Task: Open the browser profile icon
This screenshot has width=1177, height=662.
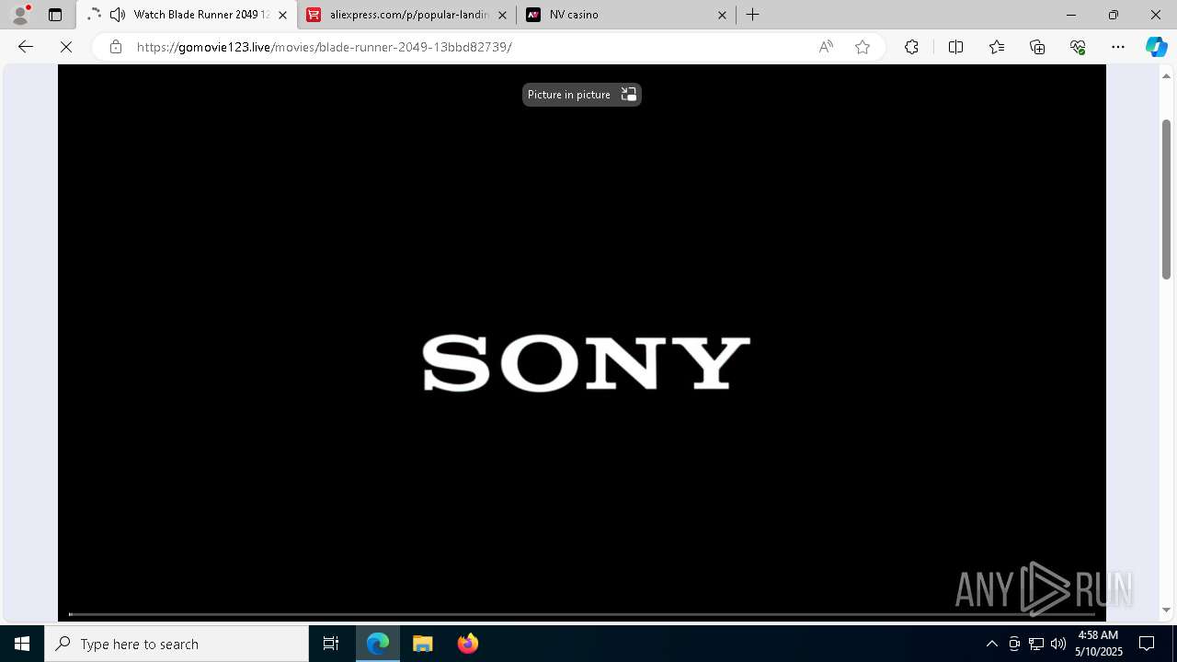Action: click(x=19, y=15)
